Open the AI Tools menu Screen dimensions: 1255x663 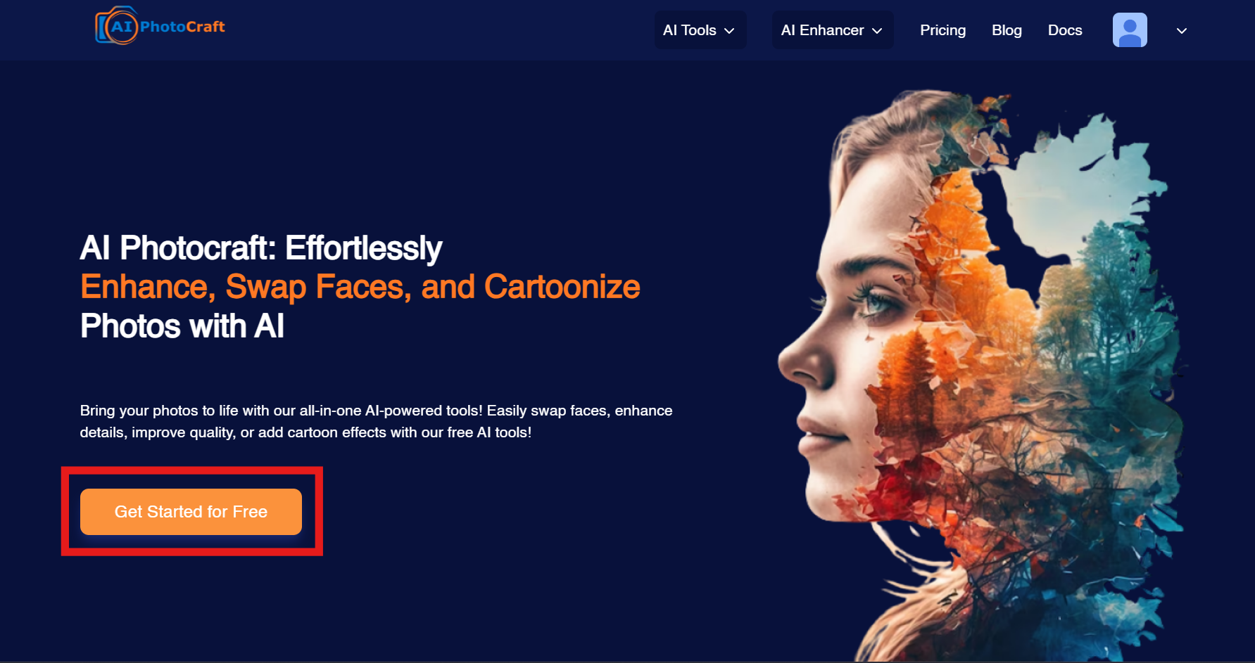[x=700, y=30]
